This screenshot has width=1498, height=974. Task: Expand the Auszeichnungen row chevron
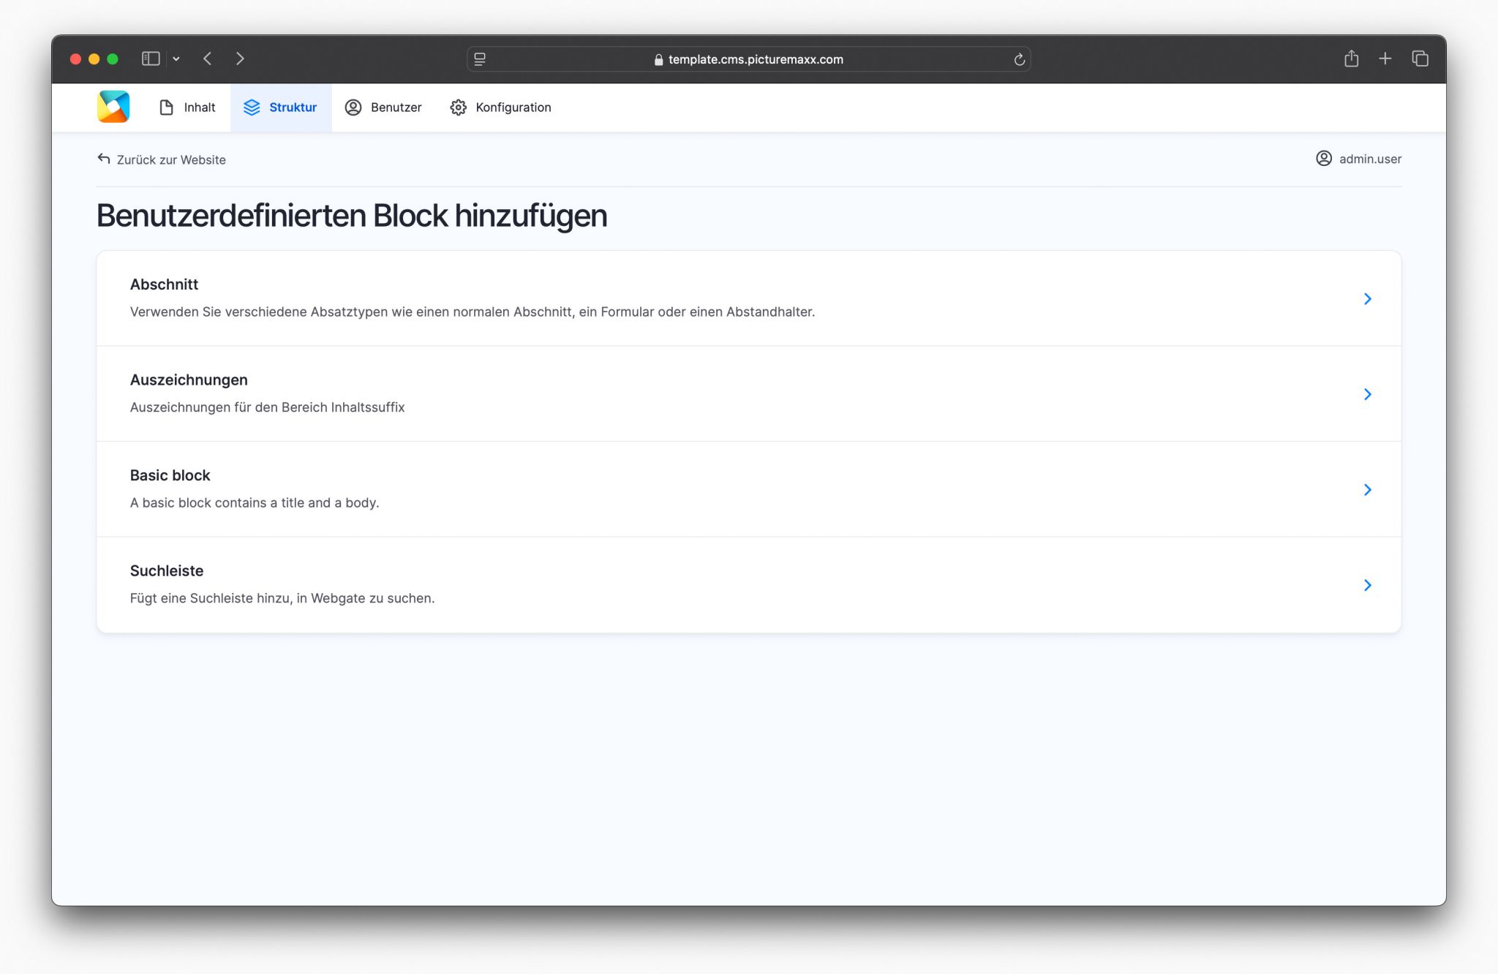pyautogui.click(x=1367, y=394)
